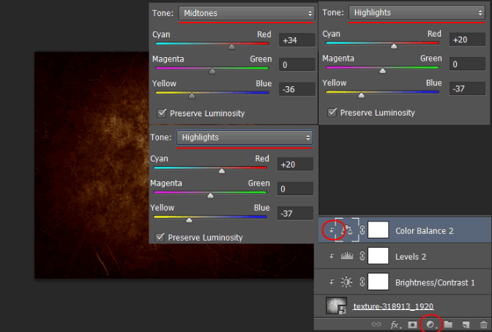This screenshot has width=492, height=332.
Task: Open the Tone dropdown in lower Highlights panel
Action: point(245,137)
